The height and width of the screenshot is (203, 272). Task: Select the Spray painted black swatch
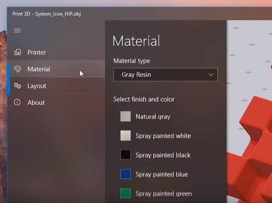tap(125, 154)
